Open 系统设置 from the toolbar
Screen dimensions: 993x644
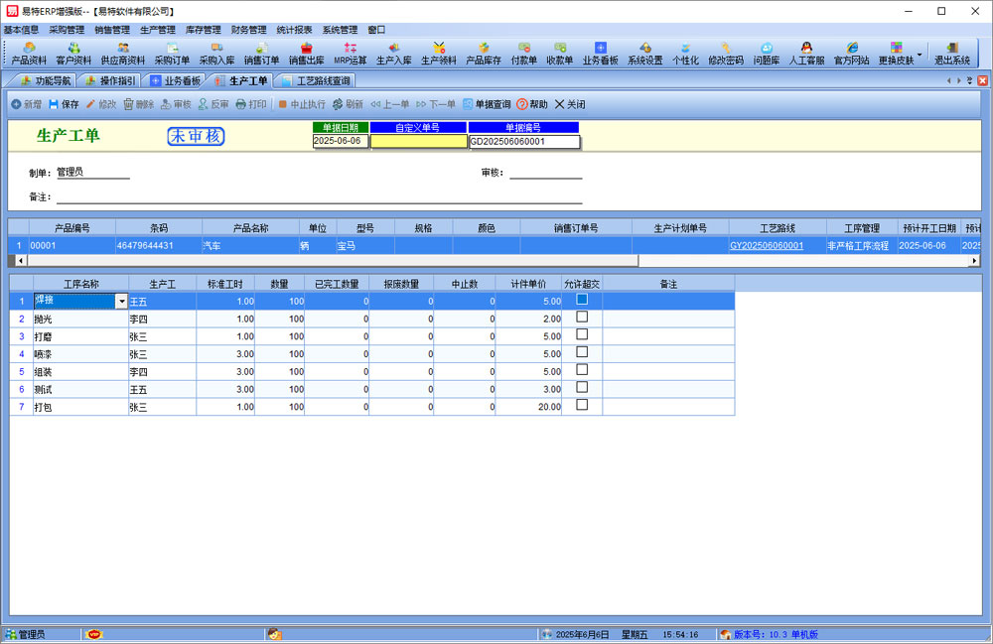[x=644, y=53]
